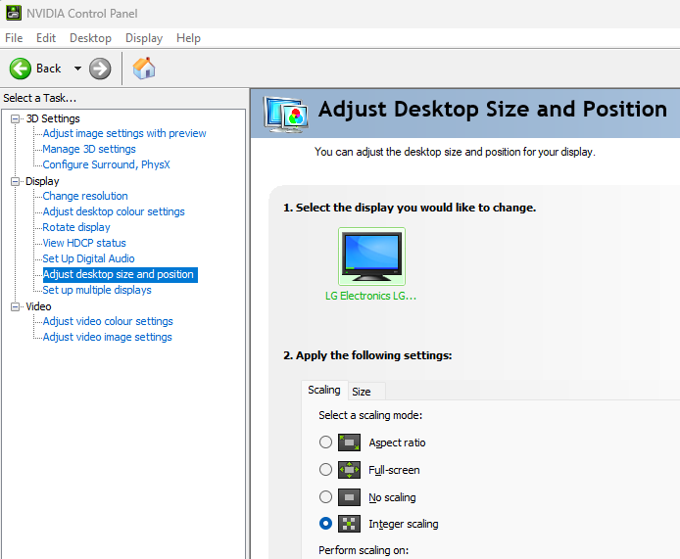Click the Back button label

49,69
